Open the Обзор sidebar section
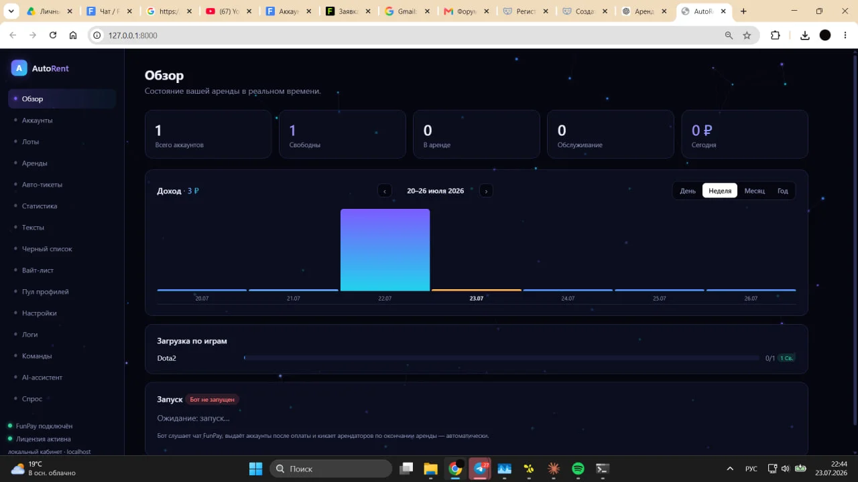 pyautogui.click(x=62, y=99)
